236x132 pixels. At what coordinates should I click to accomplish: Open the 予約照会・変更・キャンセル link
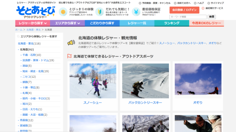tap(156, 3)
